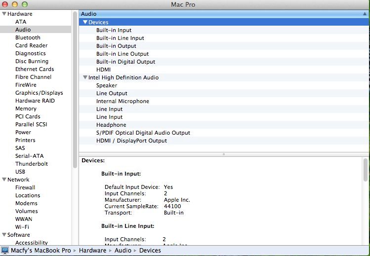
Task: Click the green zoom window button
Action: [25, 4]
